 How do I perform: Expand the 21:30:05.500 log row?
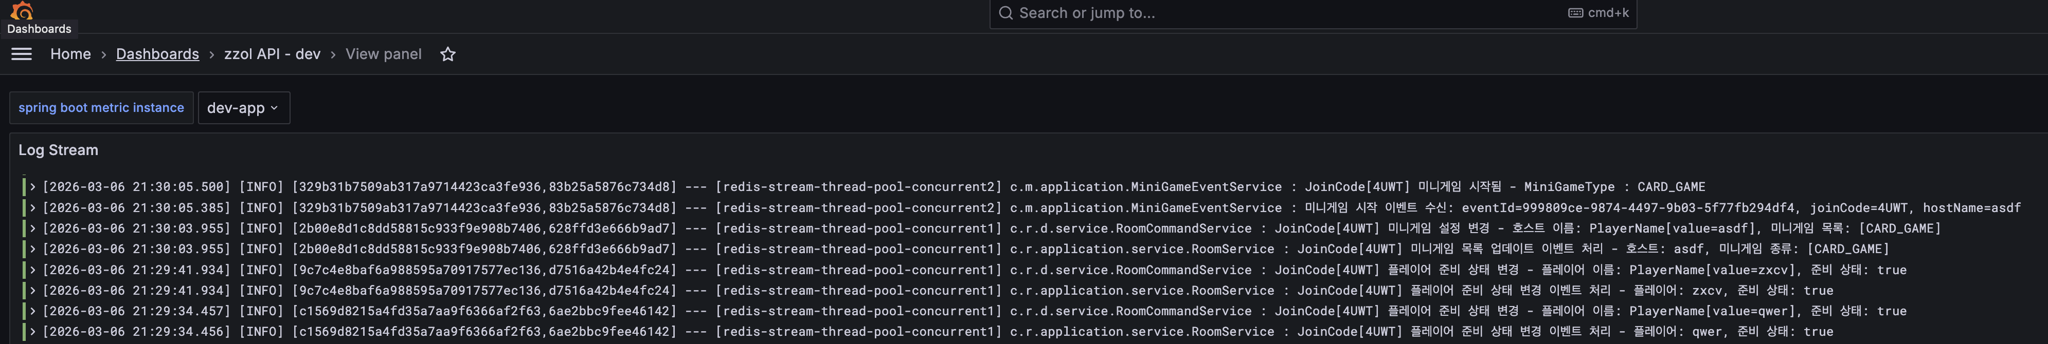click(x=32, y=187)
